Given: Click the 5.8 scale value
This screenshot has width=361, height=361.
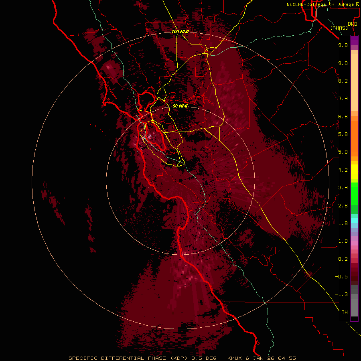Looking at the screenshot, I should 343,134.
